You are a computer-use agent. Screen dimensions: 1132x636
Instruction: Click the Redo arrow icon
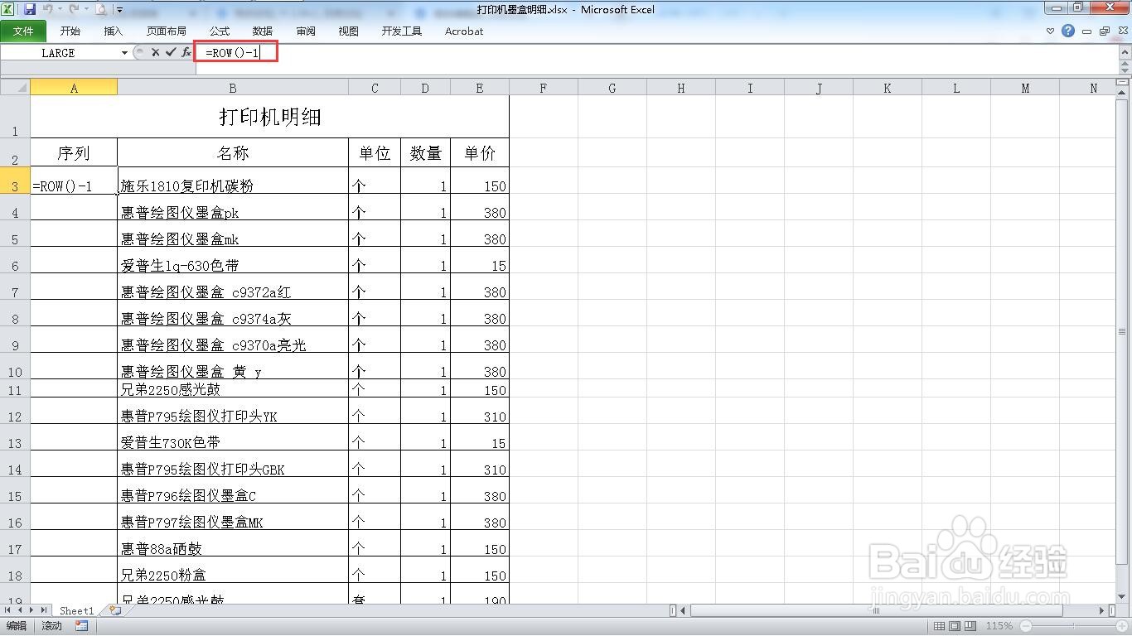pyautogui.click(x=74, y=10)
